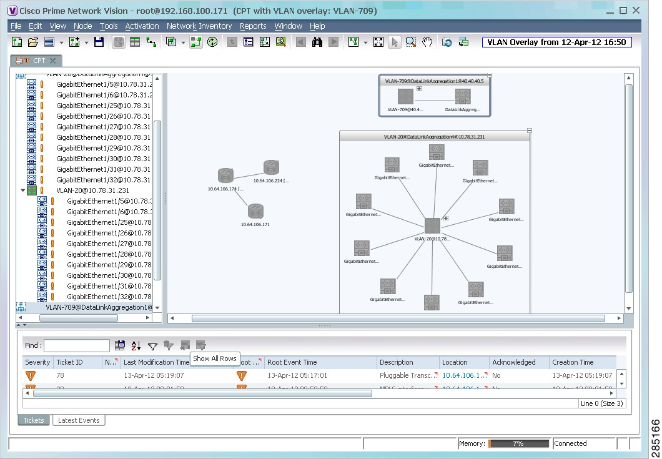
Task: Open the Node menu
Action: 82,26
